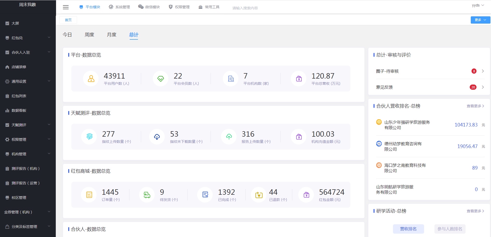Click the 已退款 refund icon
Image resolution: width=491 pixels, height=237 pixels.
[x=259, y=195]
